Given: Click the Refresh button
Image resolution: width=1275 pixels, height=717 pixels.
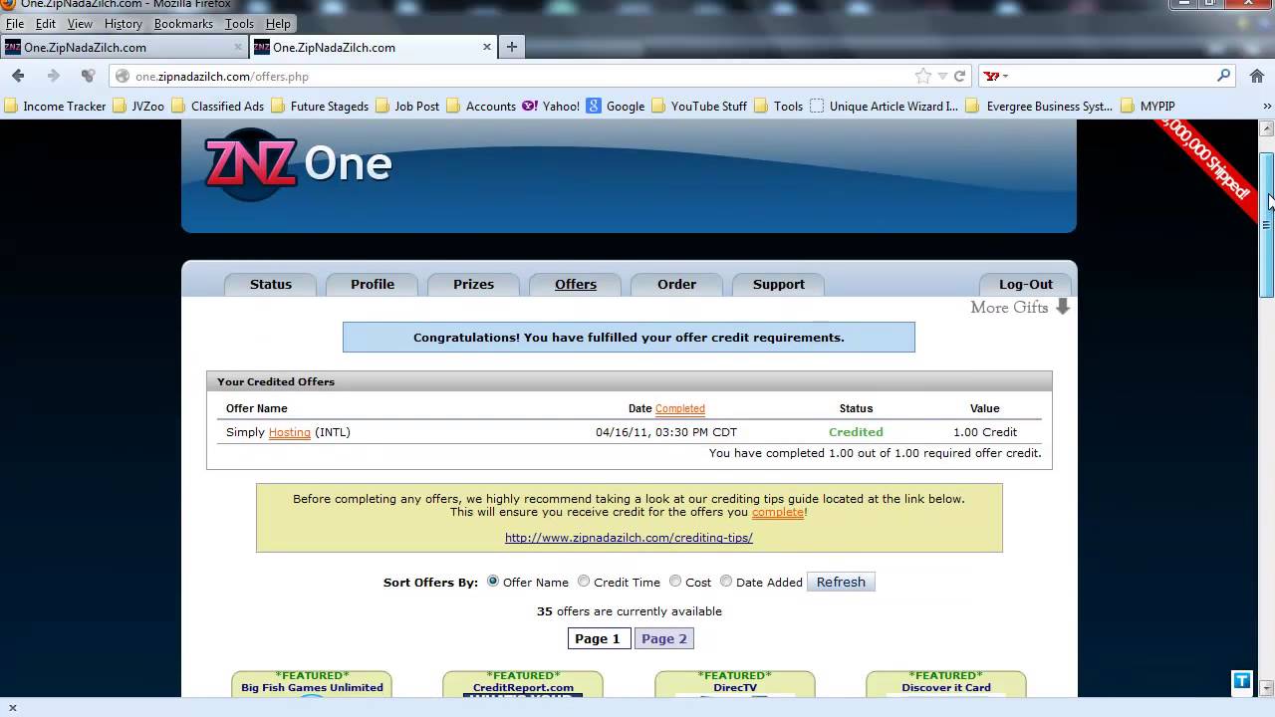Looking at the screenshot, I should coord(841,582).
